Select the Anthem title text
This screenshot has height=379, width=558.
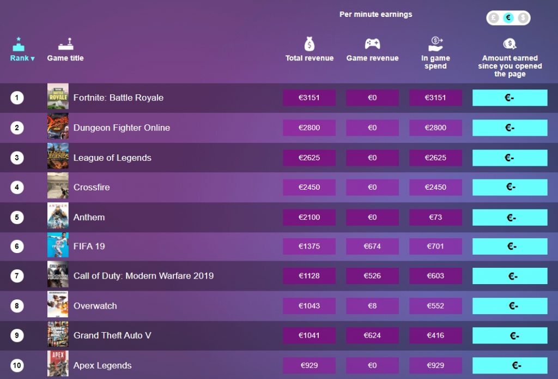[89, 217]
